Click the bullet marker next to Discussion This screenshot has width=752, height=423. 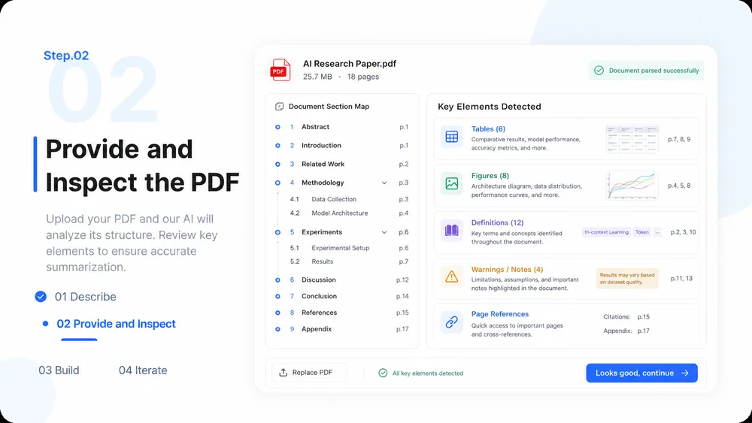[277, 279]
